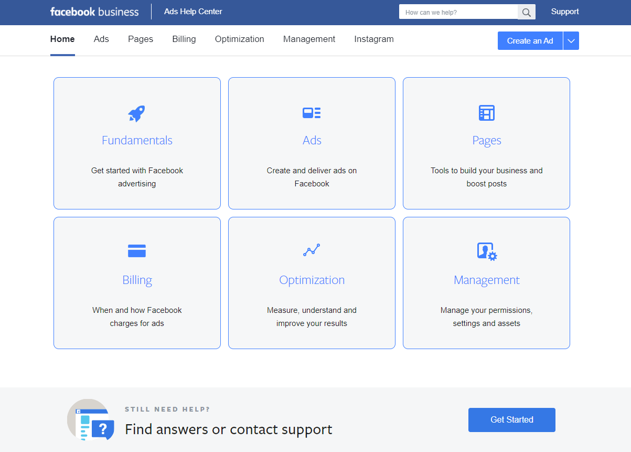Open the Ads navigation tab
Viewport: 631px width, 452px height.
[x=101, y=39]
